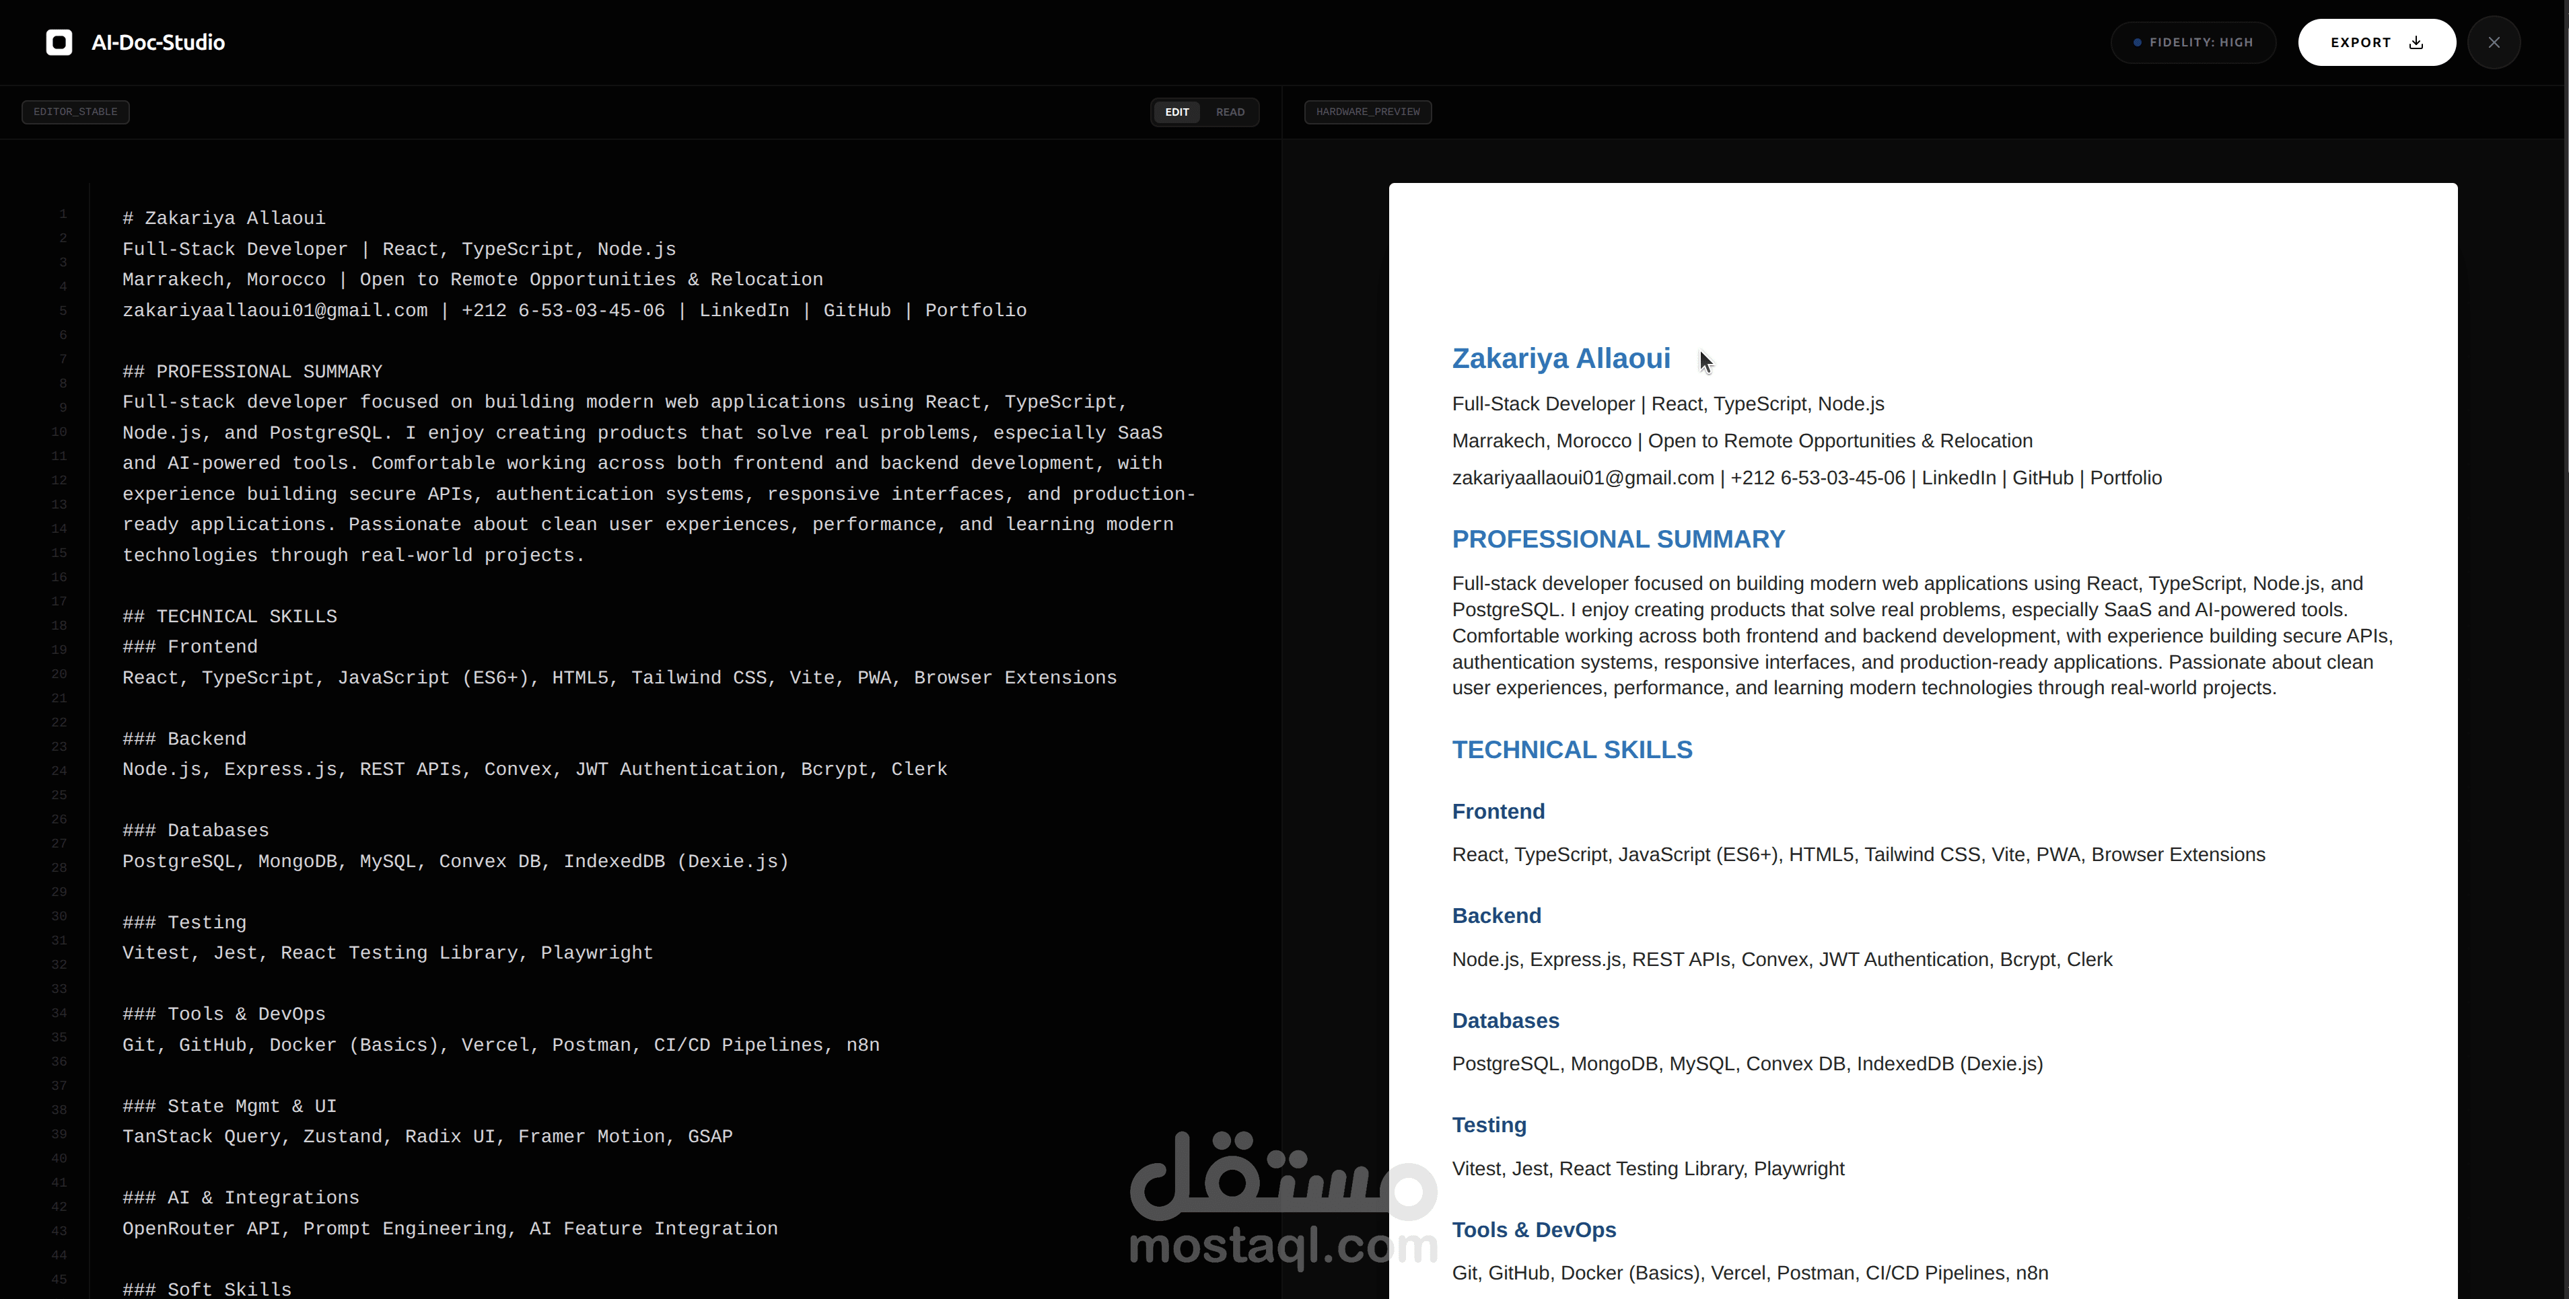Screen dimensions: 2569x1299
Task: Click the 'Marrakech, Morocco' line in the editor
Action: [472, 279]
